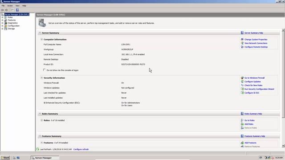Expand the Roles tree node

coord(2,17)
